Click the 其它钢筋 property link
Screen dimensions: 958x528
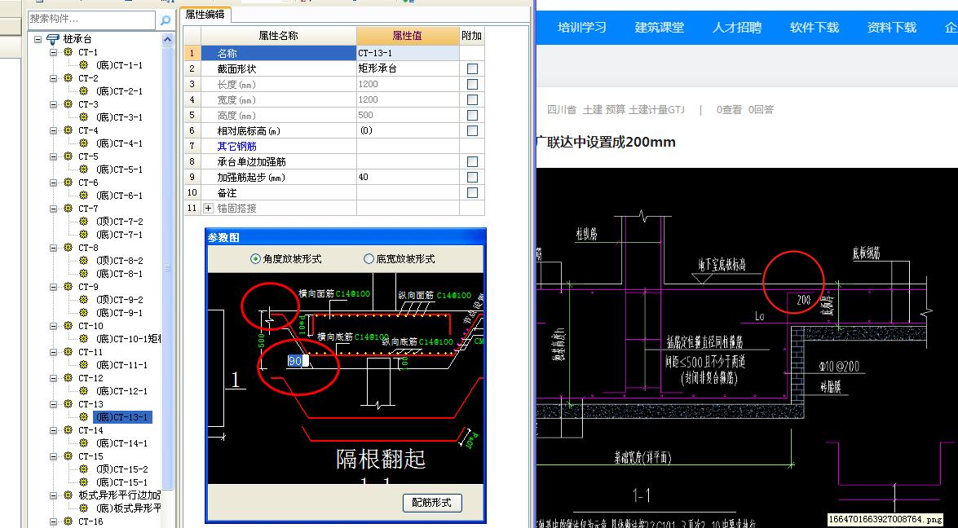(x=237, y=147)
